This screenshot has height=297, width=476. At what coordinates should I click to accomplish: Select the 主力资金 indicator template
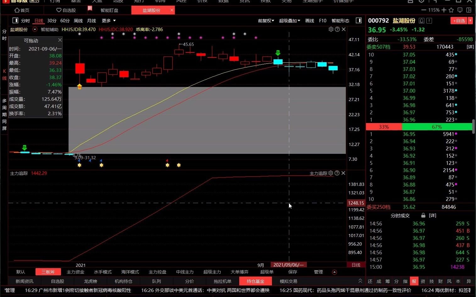tap(75, 272)
